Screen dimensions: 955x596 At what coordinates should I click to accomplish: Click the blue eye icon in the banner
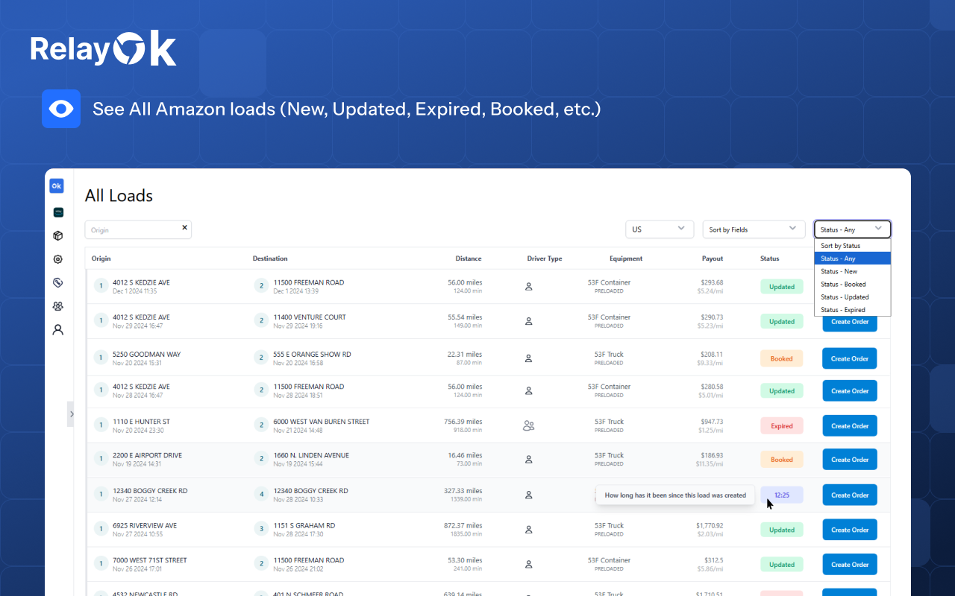pyautogui.click(x=61, y=109)
